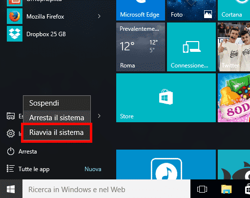
Task: Select Sospendi from the power menu
Action: pos(57,103)
